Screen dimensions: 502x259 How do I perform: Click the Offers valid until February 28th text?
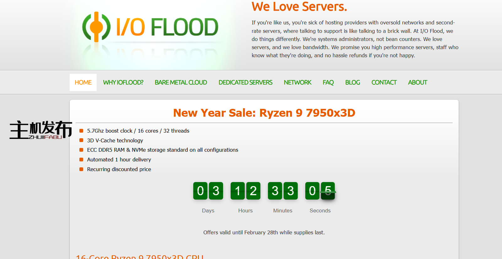click(x=264, y=232)
